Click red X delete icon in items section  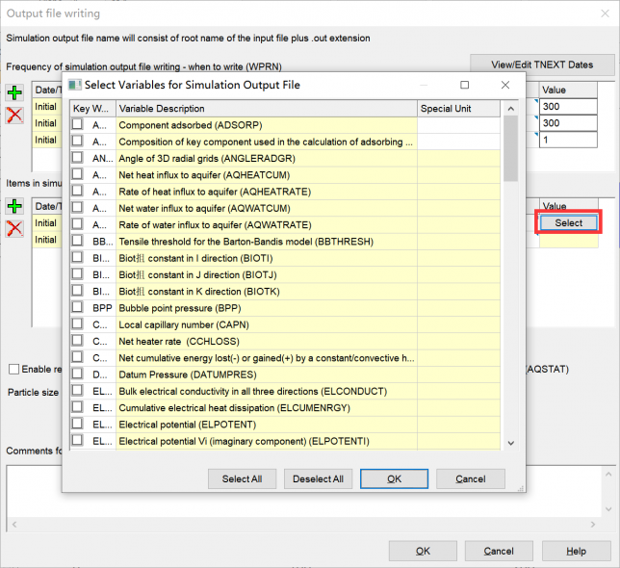tap(15, 228)
